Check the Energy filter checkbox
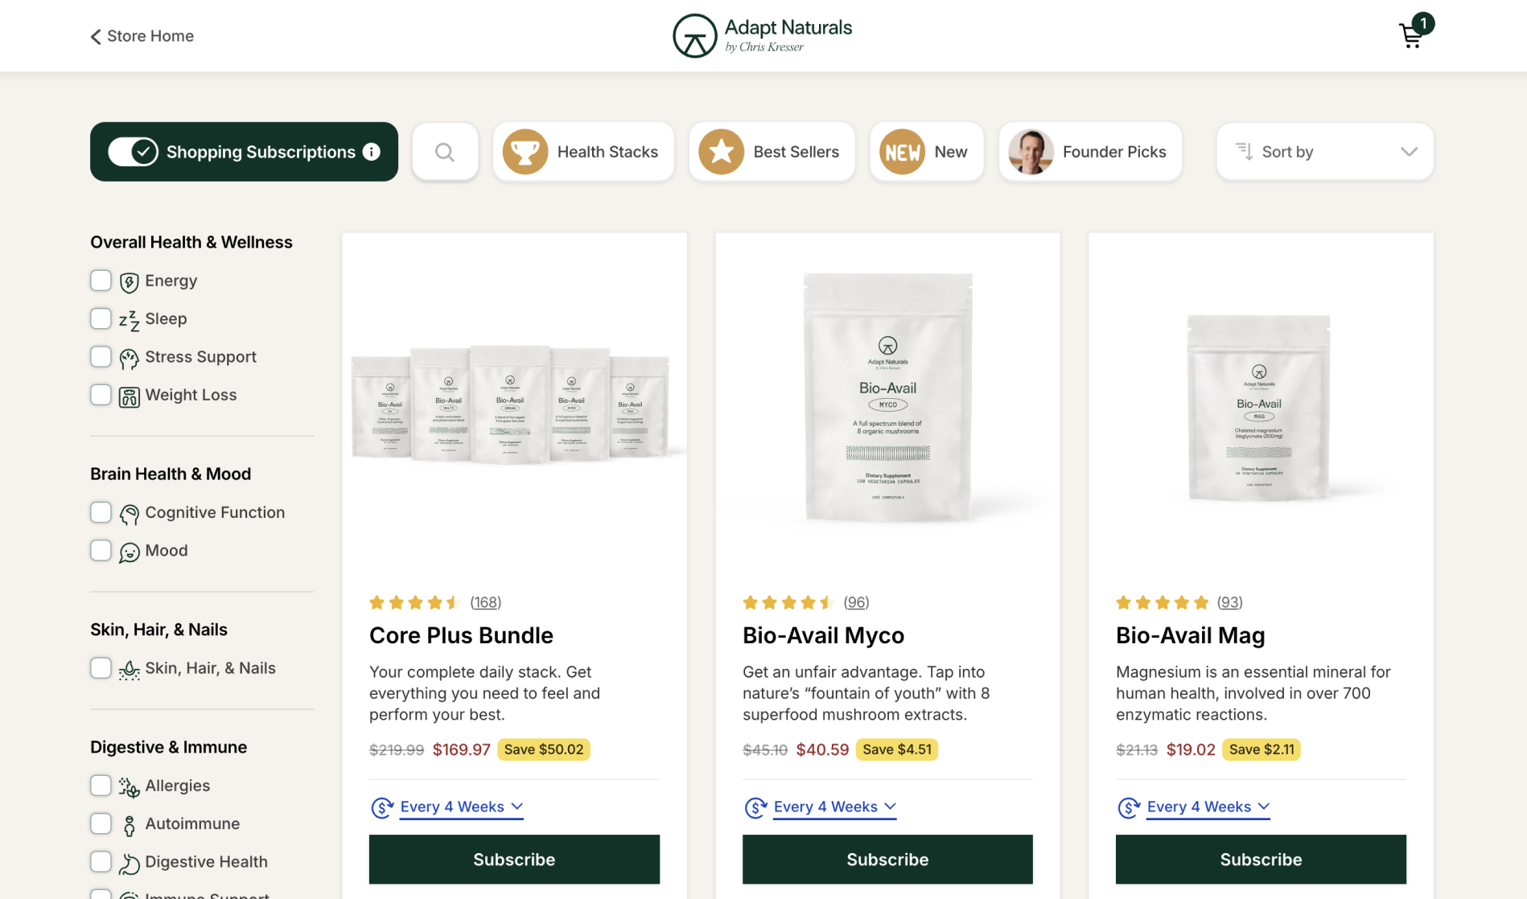 [101, 280]
